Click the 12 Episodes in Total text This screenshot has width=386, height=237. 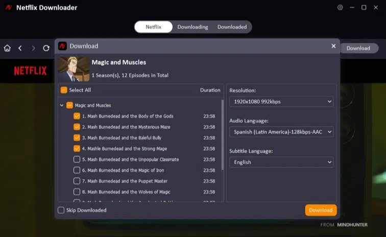145,76
